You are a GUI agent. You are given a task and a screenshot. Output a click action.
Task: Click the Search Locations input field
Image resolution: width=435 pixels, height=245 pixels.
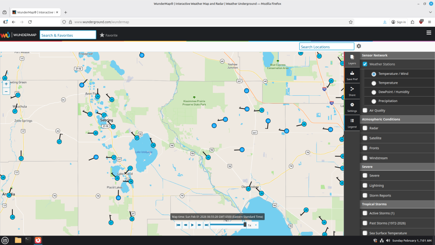[x=326, y=47]
